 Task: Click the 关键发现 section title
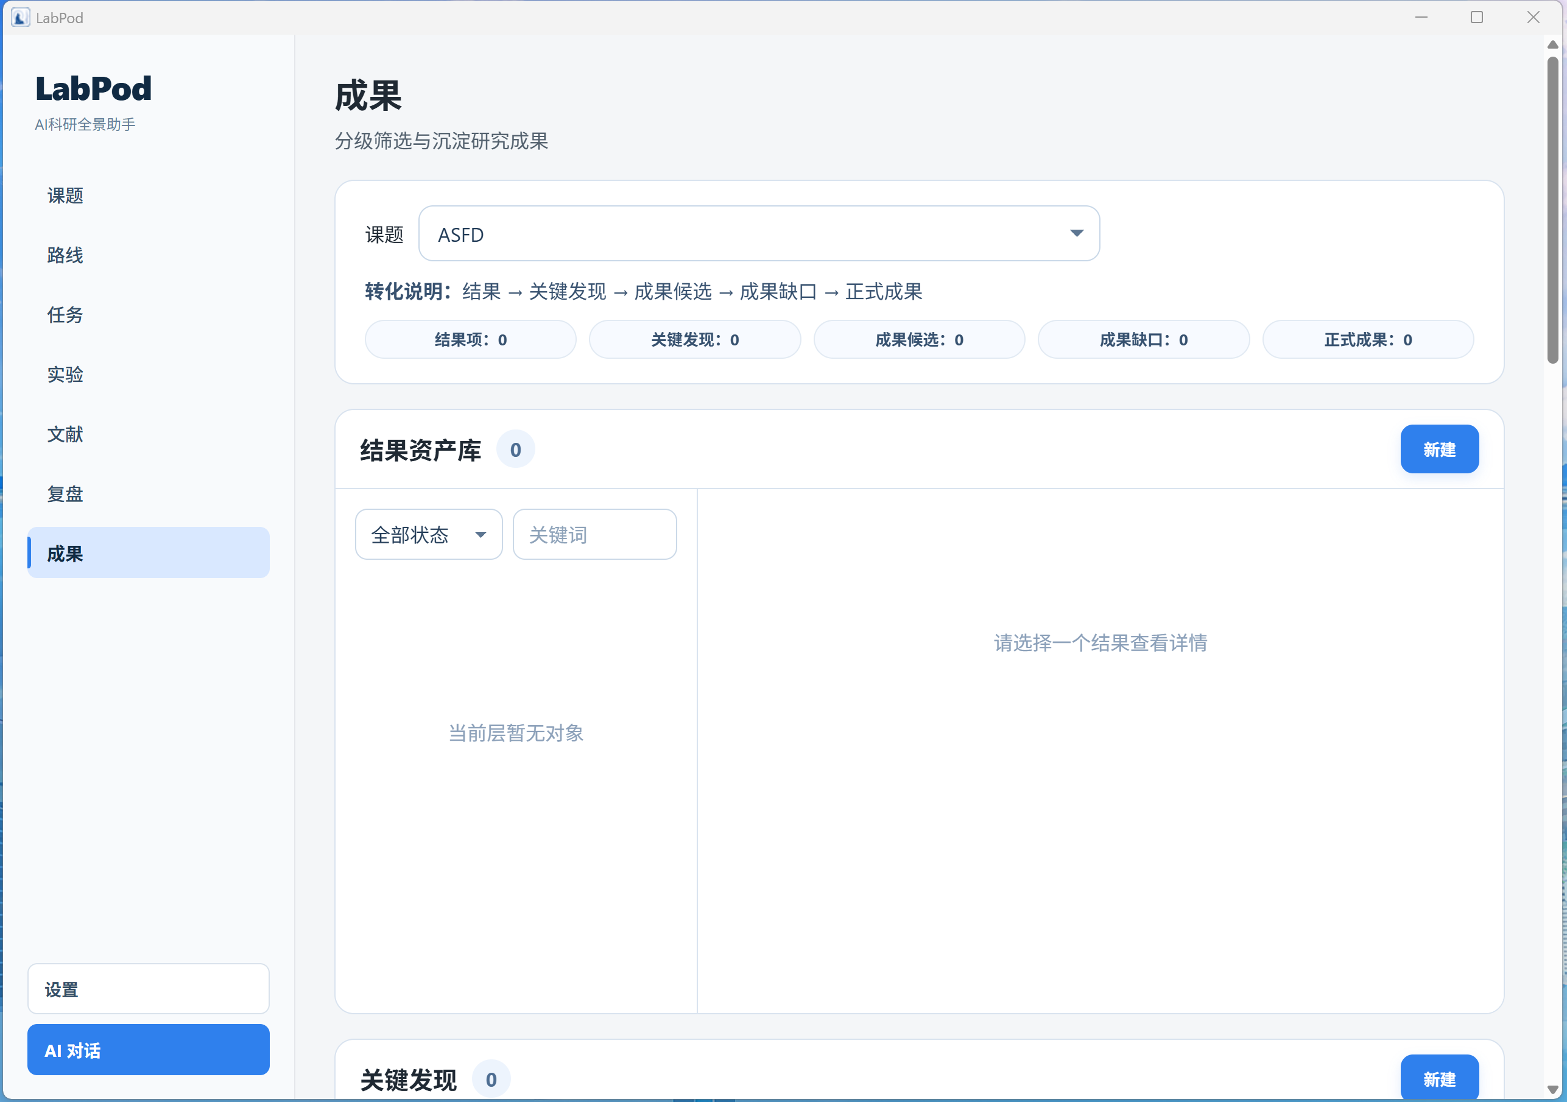408,1080
